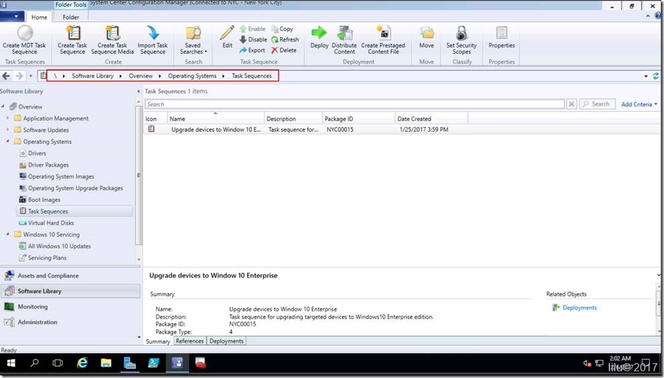
Task: Click Overview in the breadcrumb path
Action: [x=141, y=76]
